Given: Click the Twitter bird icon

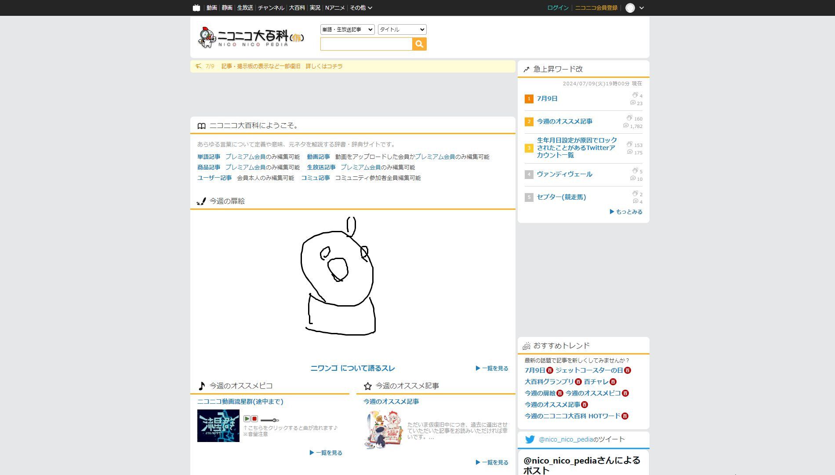Looking at the screenshot, I should coord(530,439).
